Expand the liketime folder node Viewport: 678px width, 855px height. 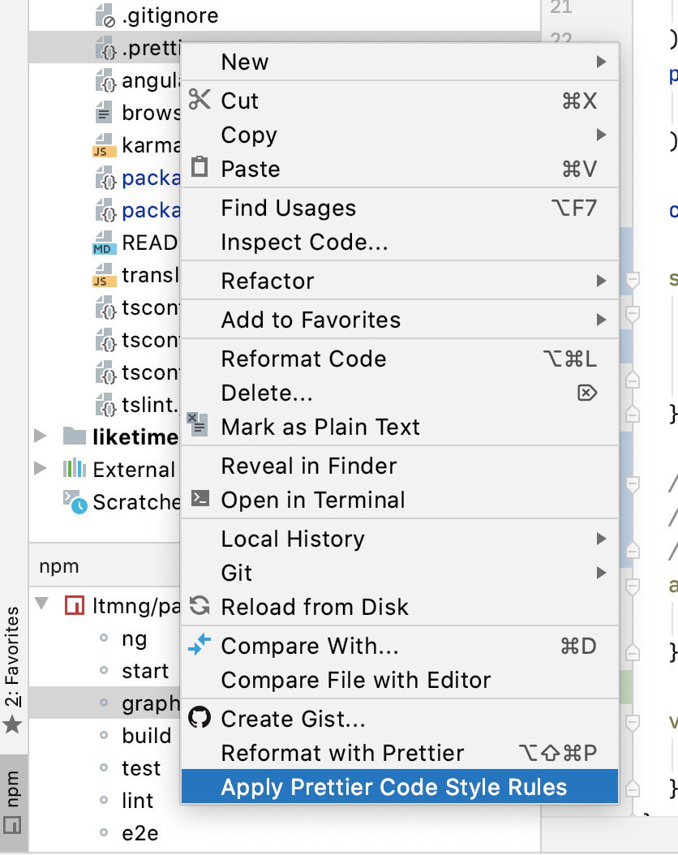click(x=41, y=436)
